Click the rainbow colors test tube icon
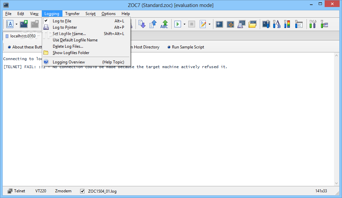The height and width of the screenshot is (198, 342). click(287, 24)
